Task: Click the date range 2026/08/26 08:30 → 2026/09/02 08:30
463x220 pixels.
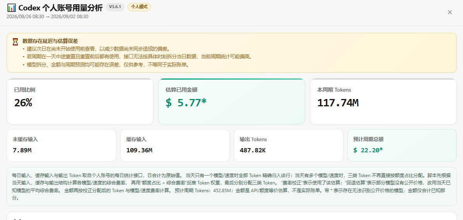Action: click(x=47, y=17)
